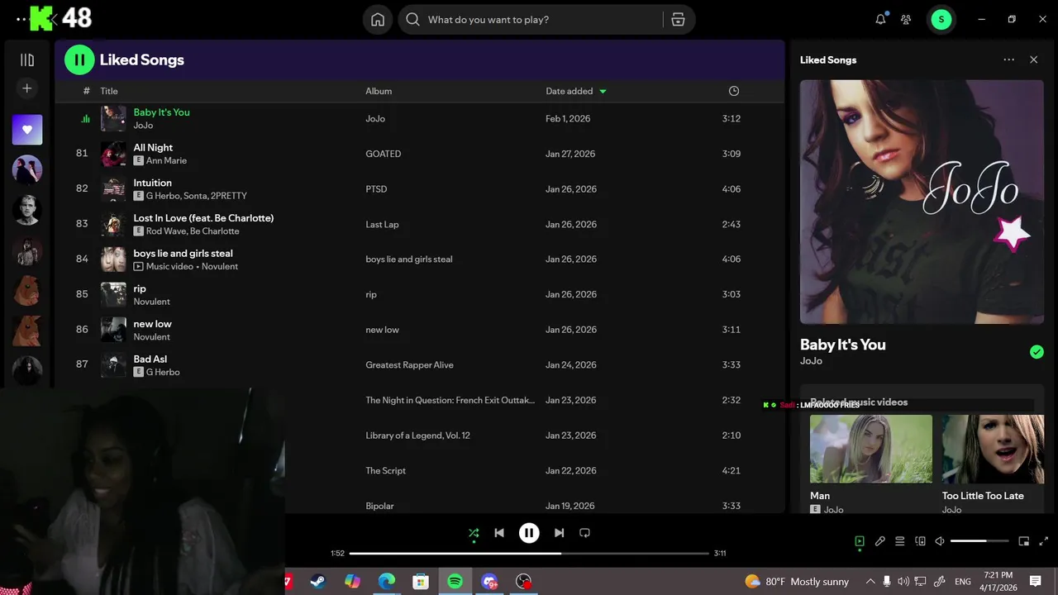Go to Spotify Home
This screenshot has width=1058, height=595.
click(378, 20)
